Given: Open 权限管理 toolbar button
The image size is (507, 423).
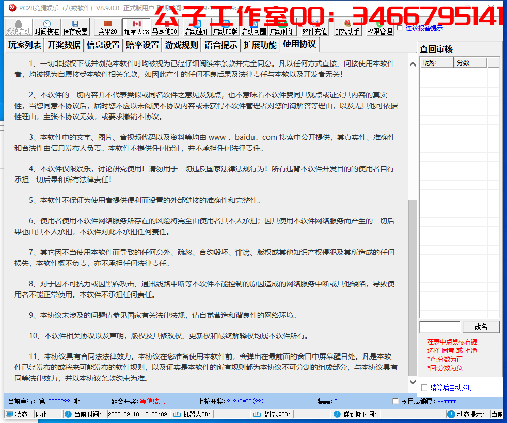Looking at the screenshot, I should pyautogui.click(x=379, y=27).
